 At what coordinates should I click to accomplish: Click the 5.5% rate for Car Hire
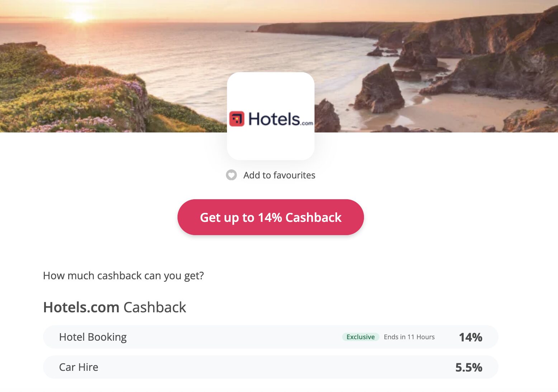click(469, 367)
